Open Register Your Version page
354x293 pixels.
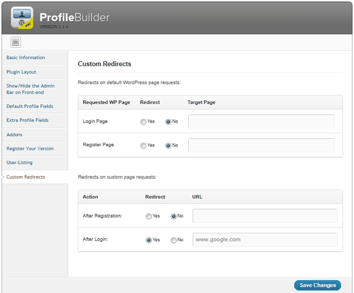coord(30,149)
